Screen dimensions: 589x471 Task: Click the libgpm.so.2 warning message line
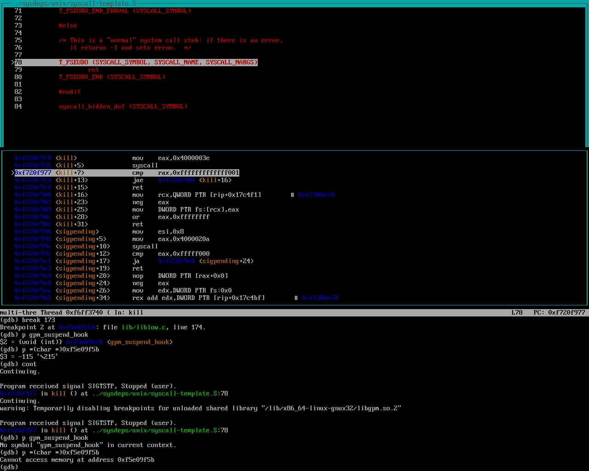point(201,408)
